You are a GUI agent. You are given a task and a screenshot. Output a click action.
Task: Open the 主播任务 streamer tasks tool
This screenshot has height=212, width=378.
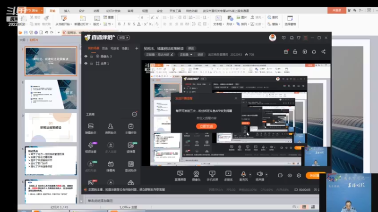coord(131,129)
